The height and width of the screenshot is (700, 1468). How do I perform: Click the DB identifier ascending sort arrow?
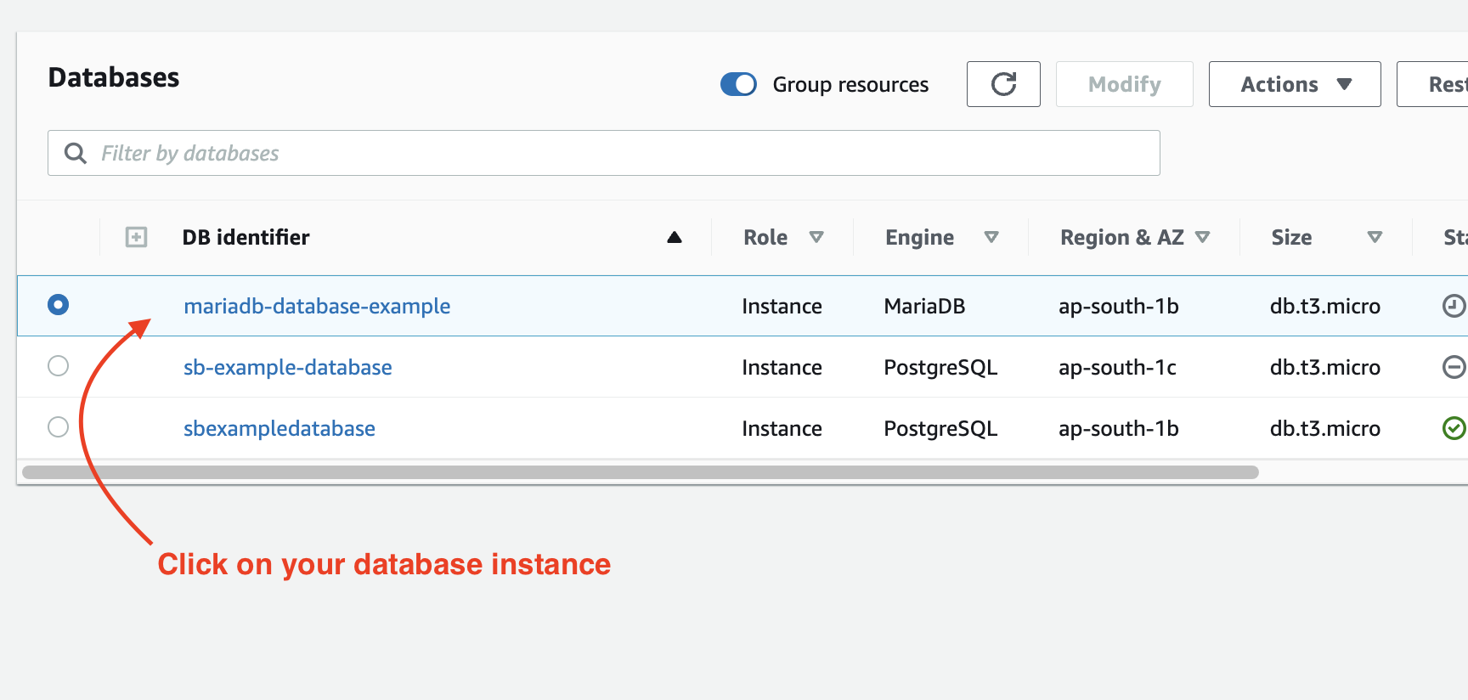click(675, 237)
